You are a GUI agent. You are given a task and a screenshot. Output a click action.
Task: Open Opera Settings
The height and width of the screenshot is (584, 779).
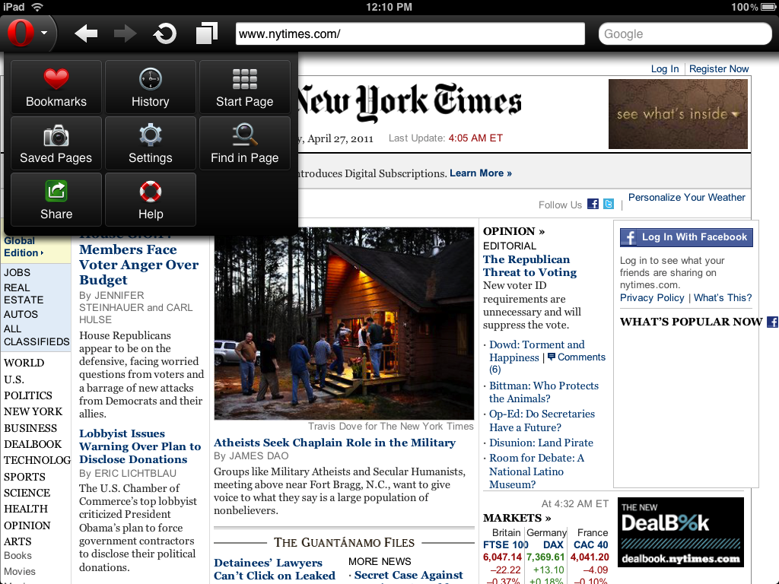coord(150,143)
